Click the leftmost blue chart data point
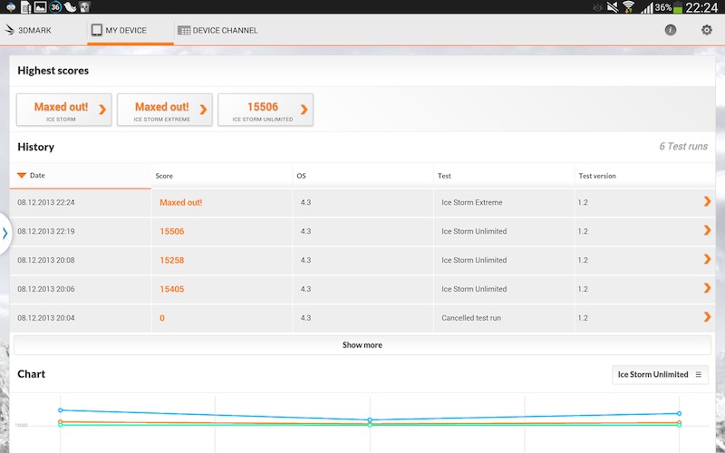Image resolution: width=725 pixels, height=453 pixels. click(61, 410)
